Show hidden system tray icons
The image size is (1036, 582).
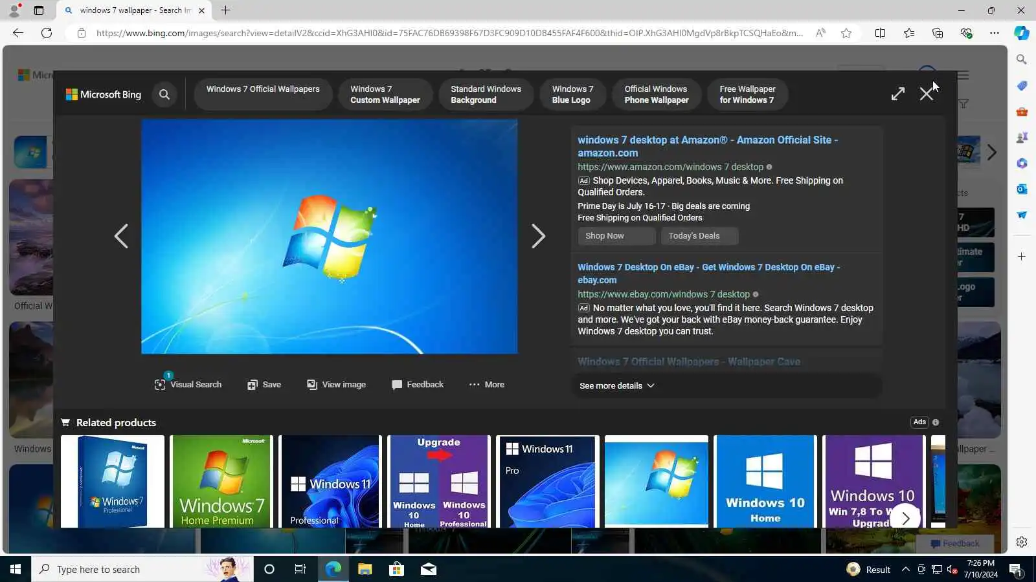point(905,569)
